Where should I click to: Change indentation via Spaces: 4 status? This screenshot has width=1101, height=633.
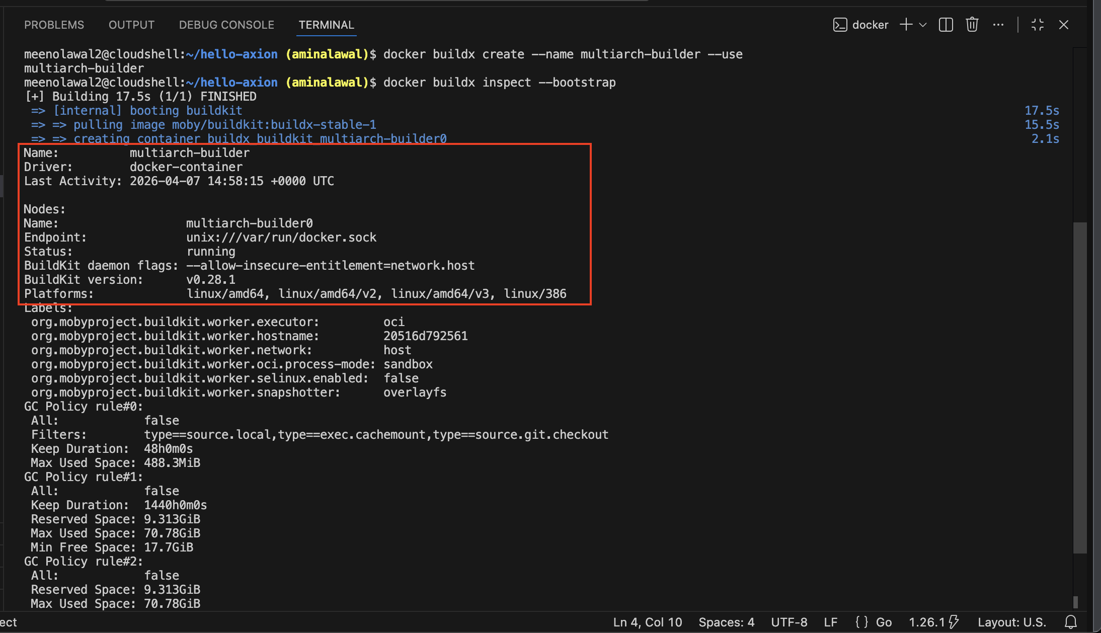coord(726,622)
